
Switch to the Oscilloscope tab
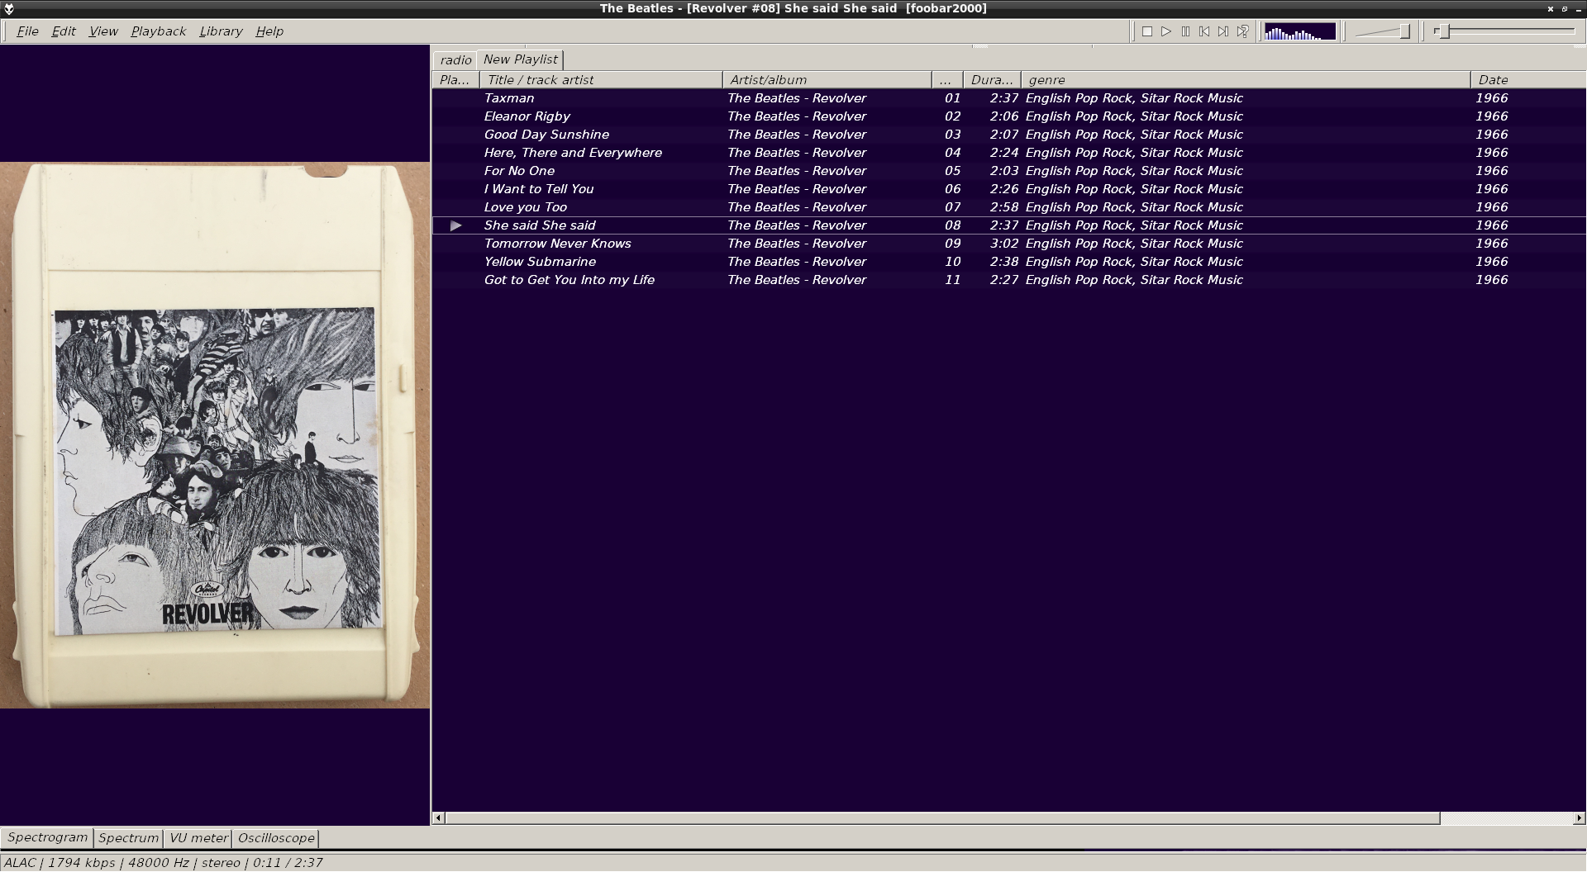276,838
